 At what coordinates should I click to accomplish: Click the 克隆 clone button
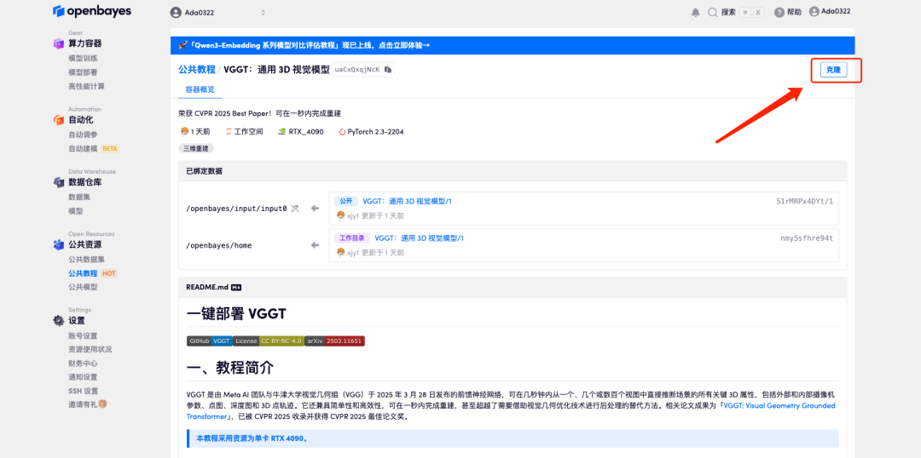(x=833, y=70)
